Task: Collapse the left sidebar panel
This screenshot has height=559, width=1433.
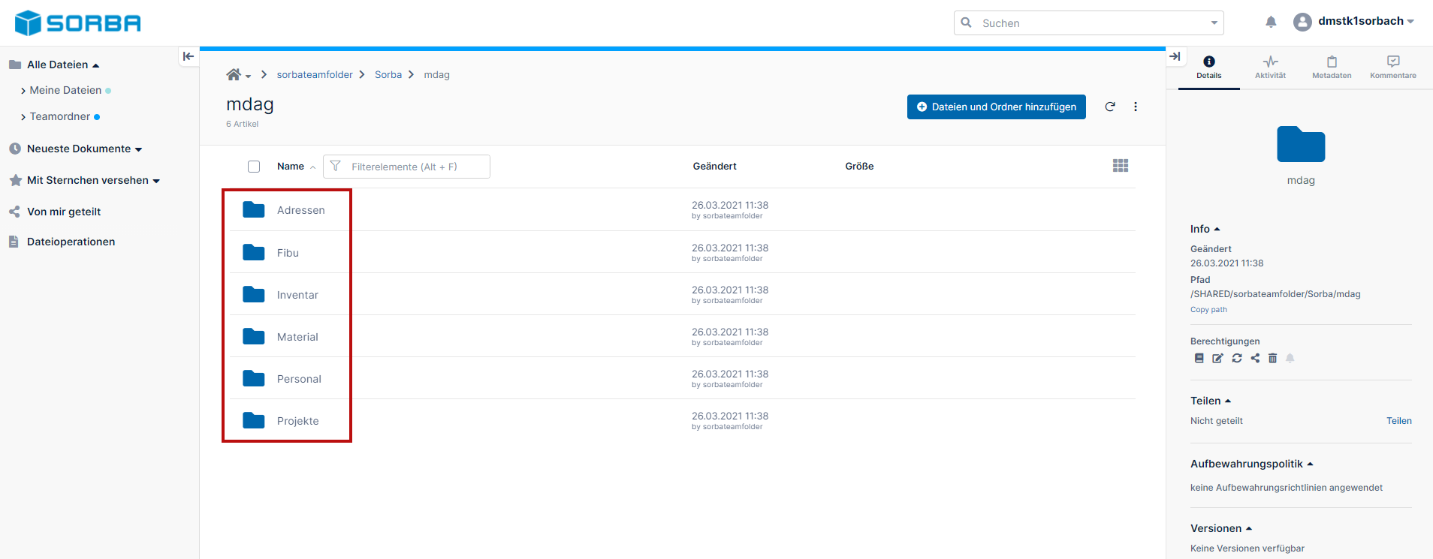Action: (x=189, y=56)
